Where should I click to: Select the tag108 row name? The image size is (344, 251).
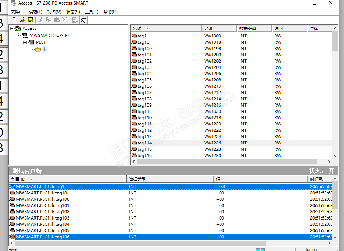145,99
